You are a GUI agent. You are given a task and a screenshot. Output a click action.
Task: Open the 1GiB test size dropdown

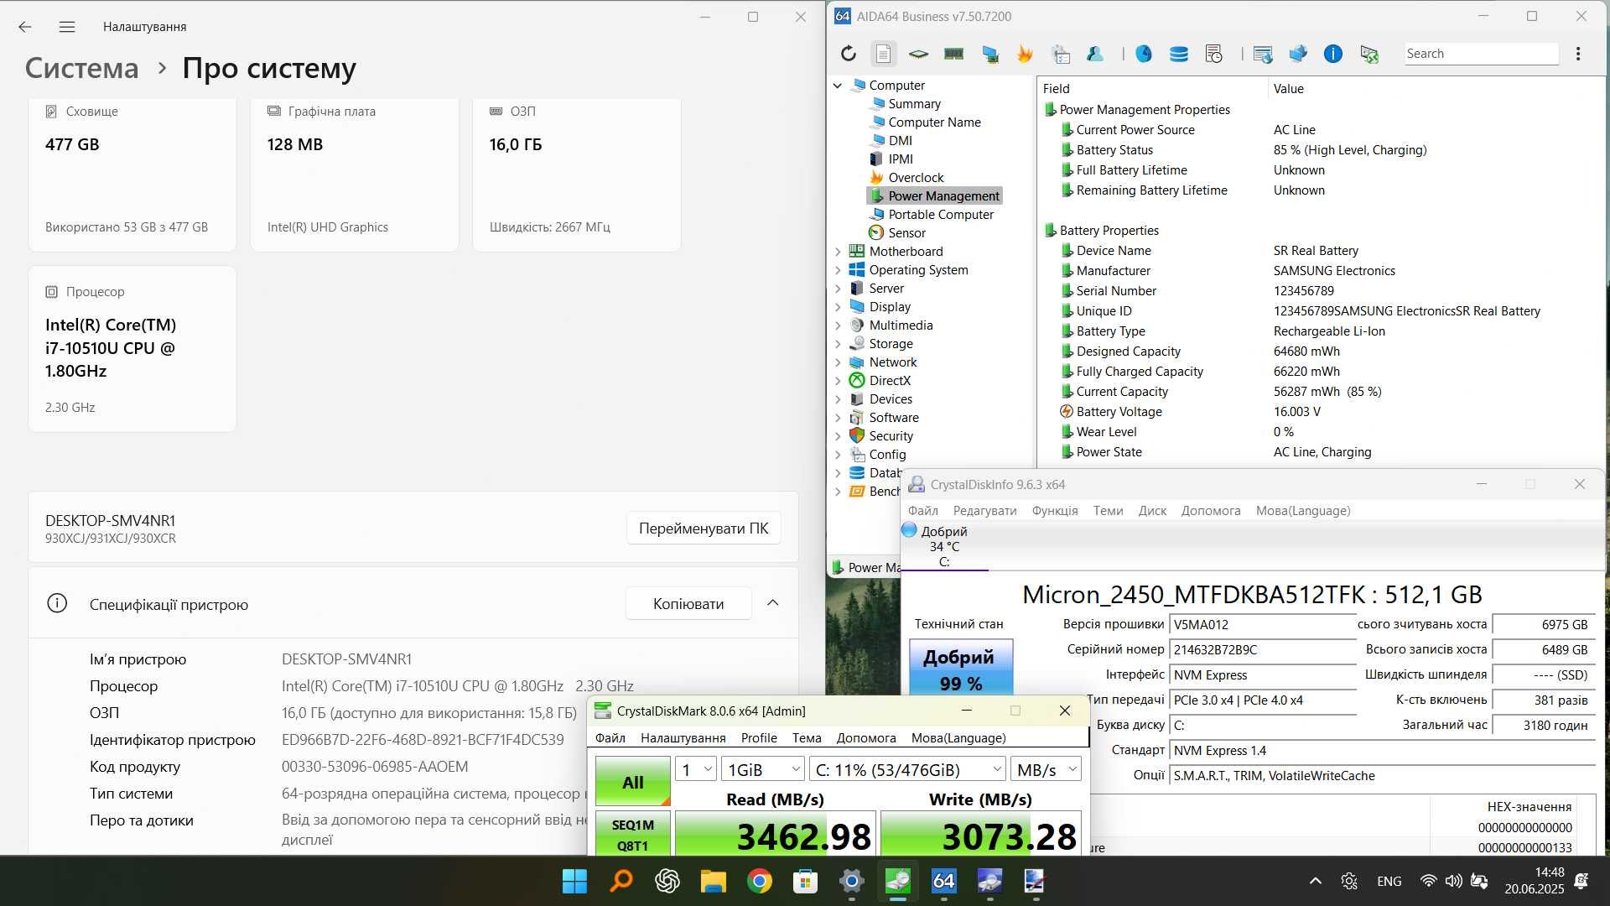(x=764, y=769)
